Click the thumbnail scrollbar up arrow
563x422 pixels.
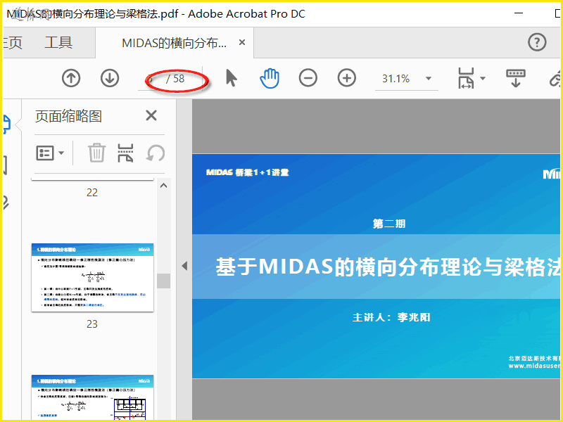coord(163,186)
